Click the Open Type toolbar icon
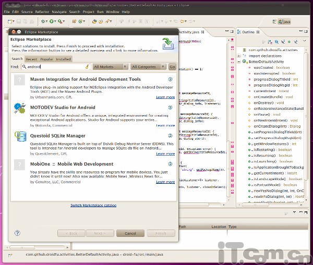 coord(94,21)
